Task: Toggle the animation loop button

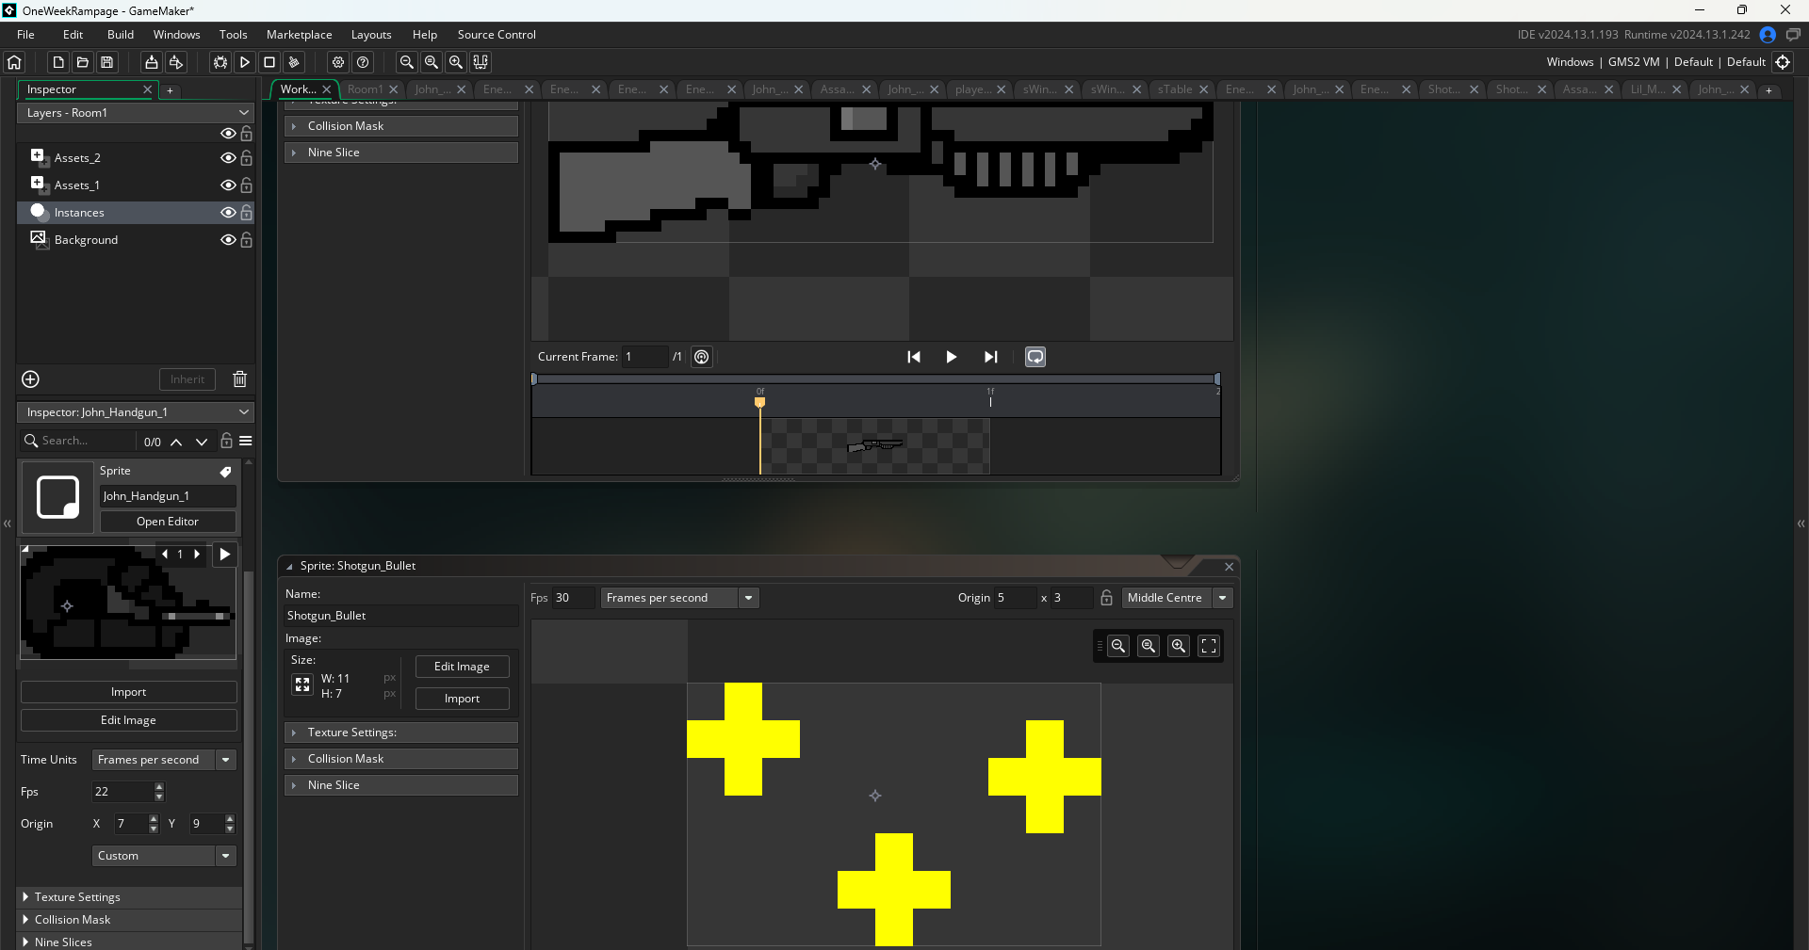Action: click(x=1035, y=357)
